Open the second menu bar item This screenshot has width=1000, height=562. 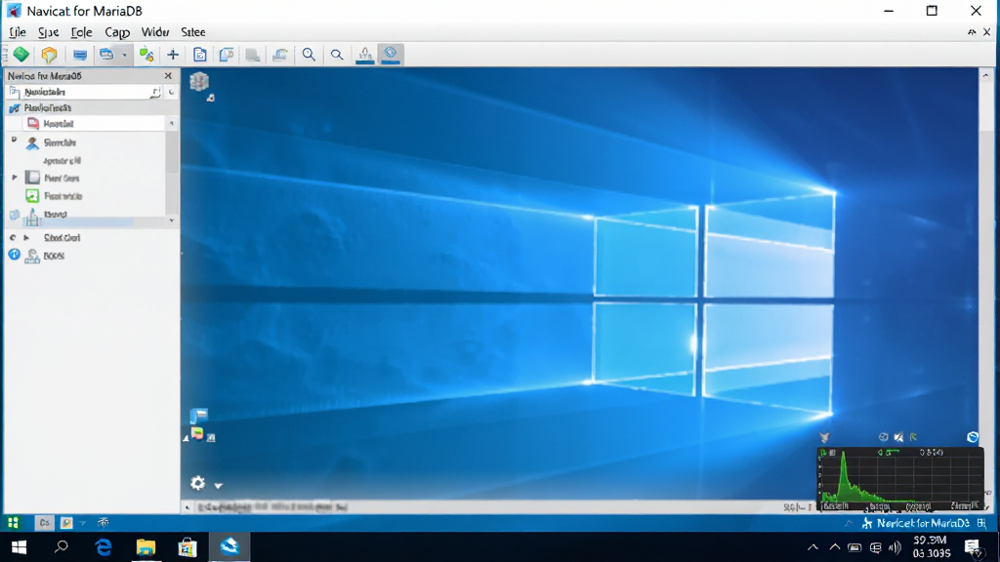(48, 32)
